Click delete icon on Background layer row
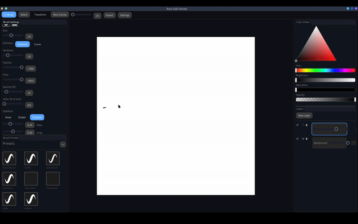 [307, 139]
